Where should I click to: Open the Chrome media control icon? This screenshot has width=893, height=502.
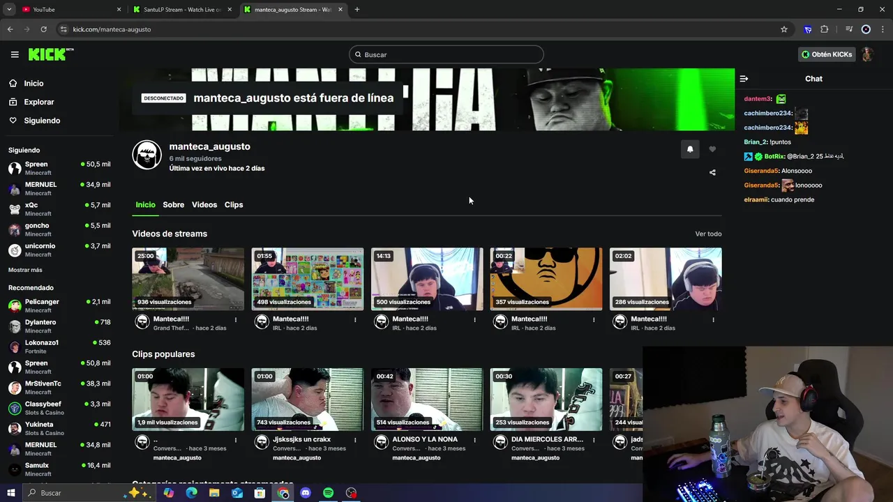tap(849, 29)
